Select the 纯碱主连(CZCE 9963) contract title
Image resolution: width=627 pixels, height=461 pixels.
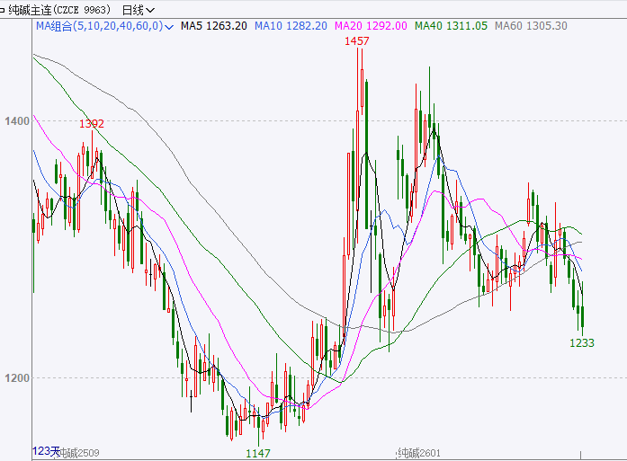(60, 10)
